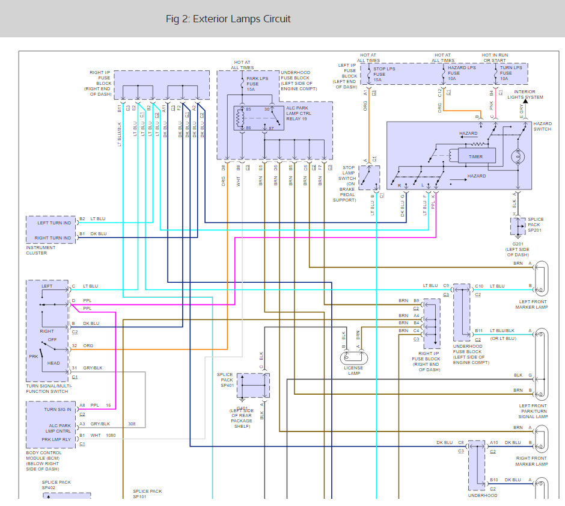This screenshot has width=565, height=506.
Task: Click the TURN SIGNAL/MULTI-FUNCTION SWITCH caption
Action: pyautogui.click(x=49, y=389)
